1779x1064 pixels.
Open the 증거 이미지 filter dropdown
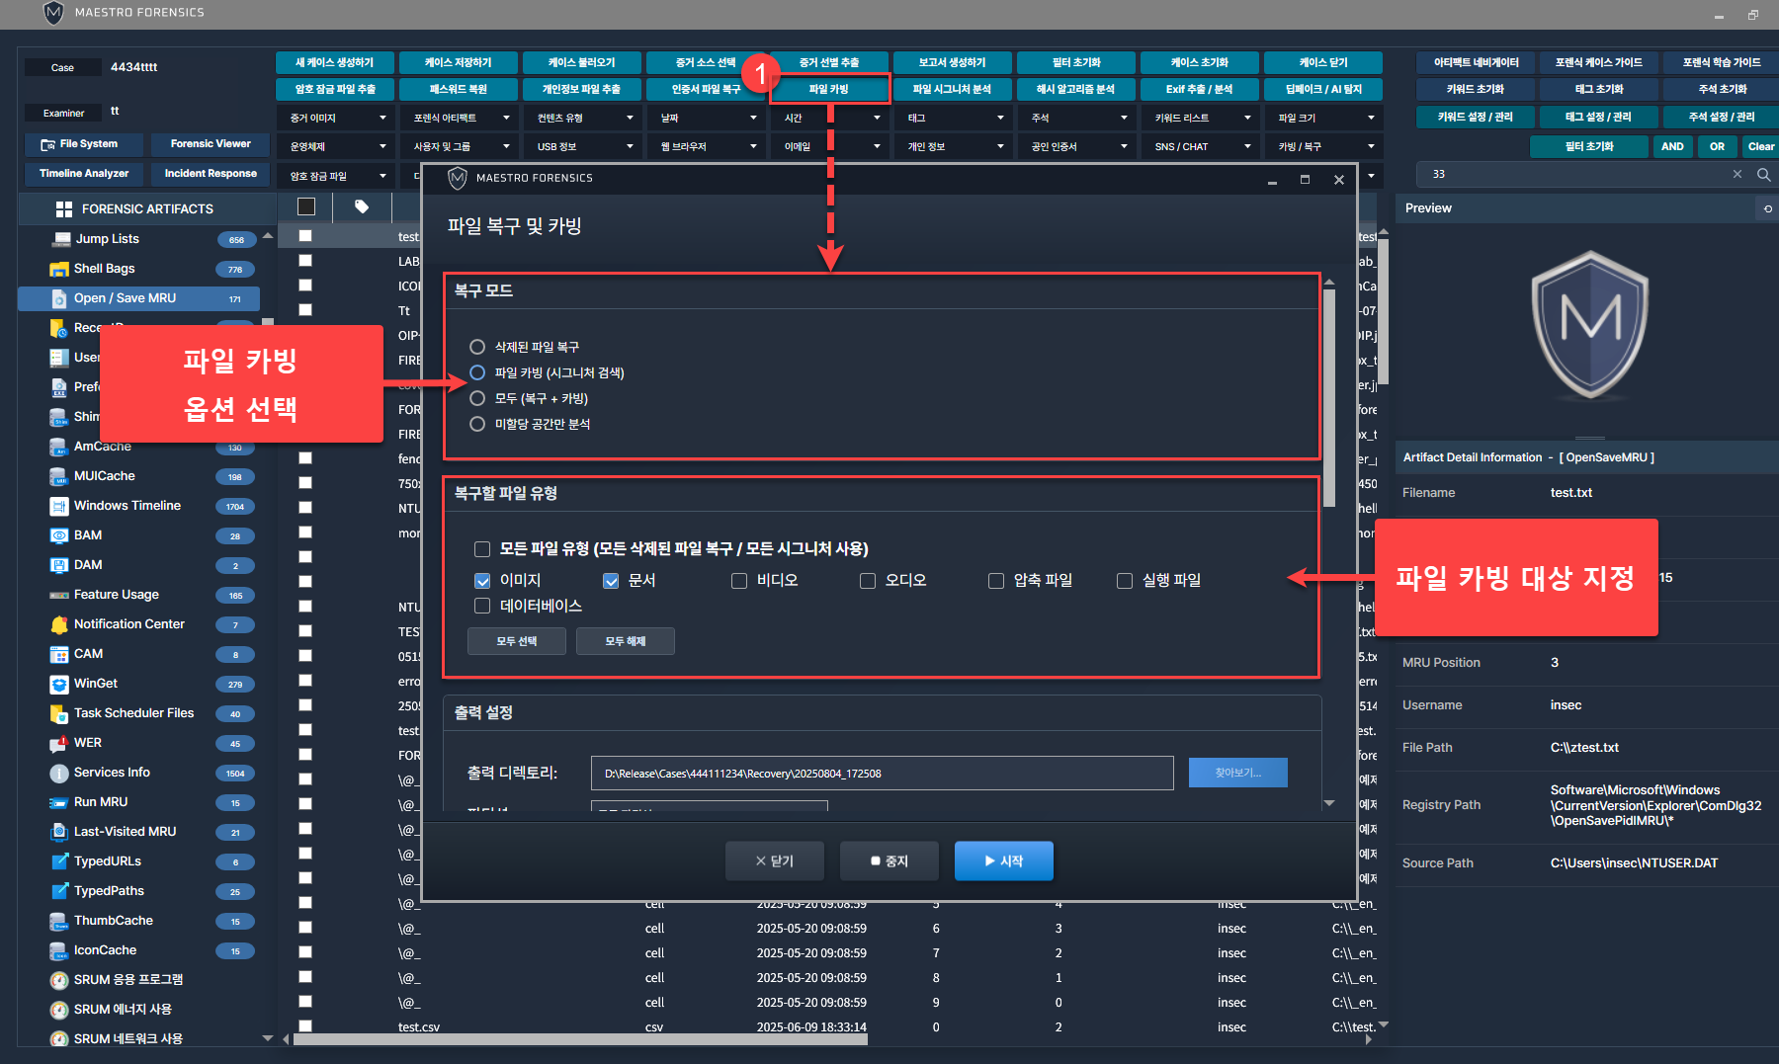tap(336, 118)
